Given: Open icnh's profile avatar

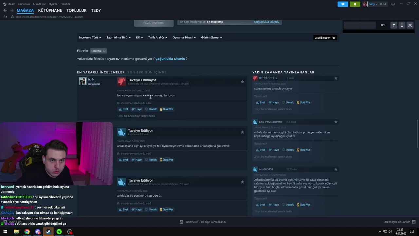Looking at the screenshot, I should pyautogui.click(x=82, y=81).
